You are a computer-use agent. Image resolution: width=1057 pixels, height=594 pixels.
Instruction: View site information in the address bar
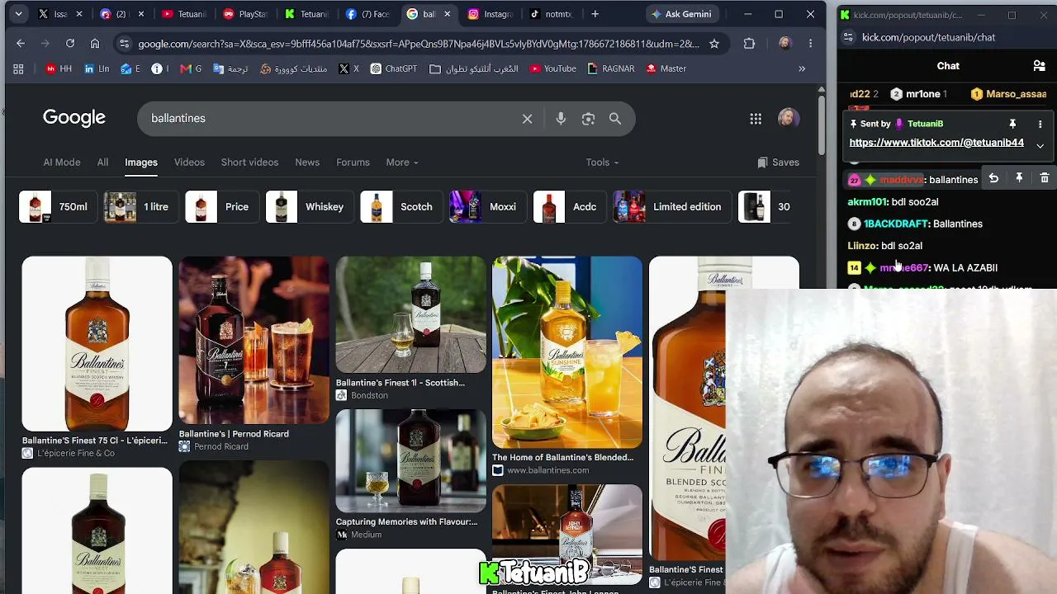tap(124, 43)
